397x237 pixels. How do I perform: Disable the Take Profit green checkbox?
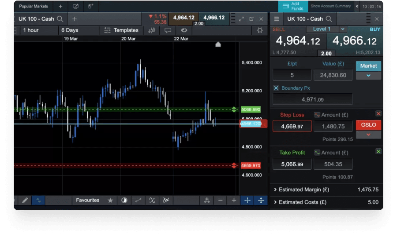point(378,151)
